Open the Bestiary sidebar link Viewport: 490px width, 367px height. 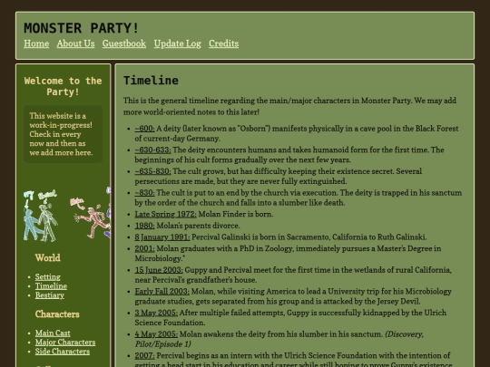50,295
